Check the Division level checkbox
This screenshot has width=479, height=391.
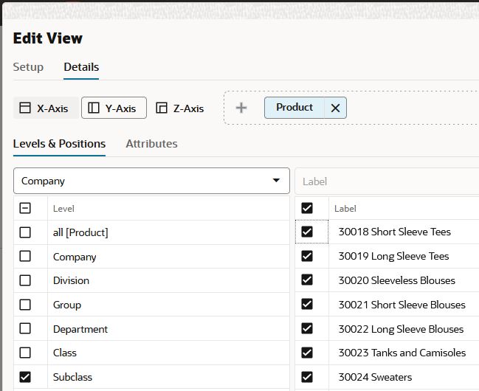coord(25,280)
